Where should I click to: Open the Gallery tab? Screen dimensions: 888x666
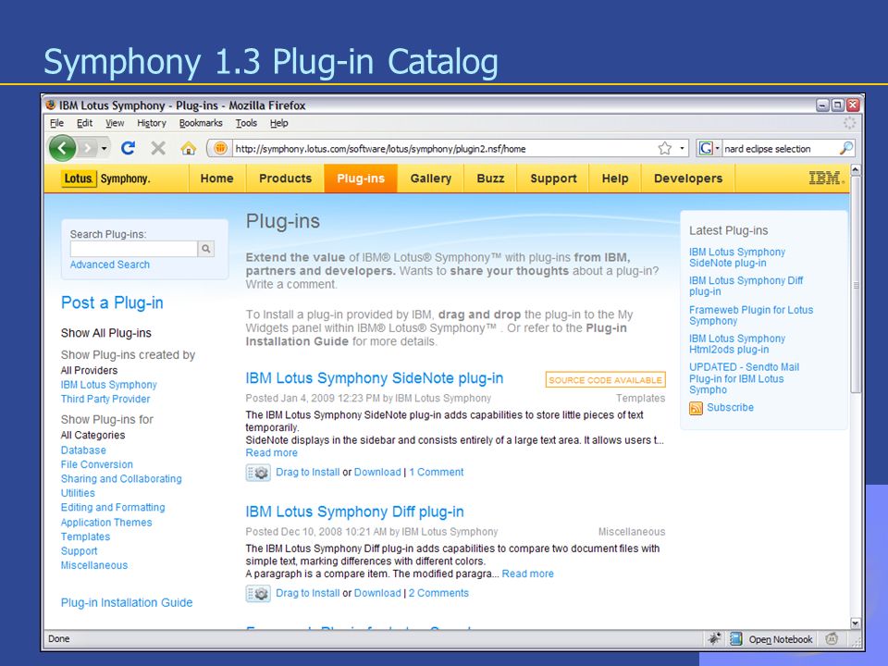431,179
